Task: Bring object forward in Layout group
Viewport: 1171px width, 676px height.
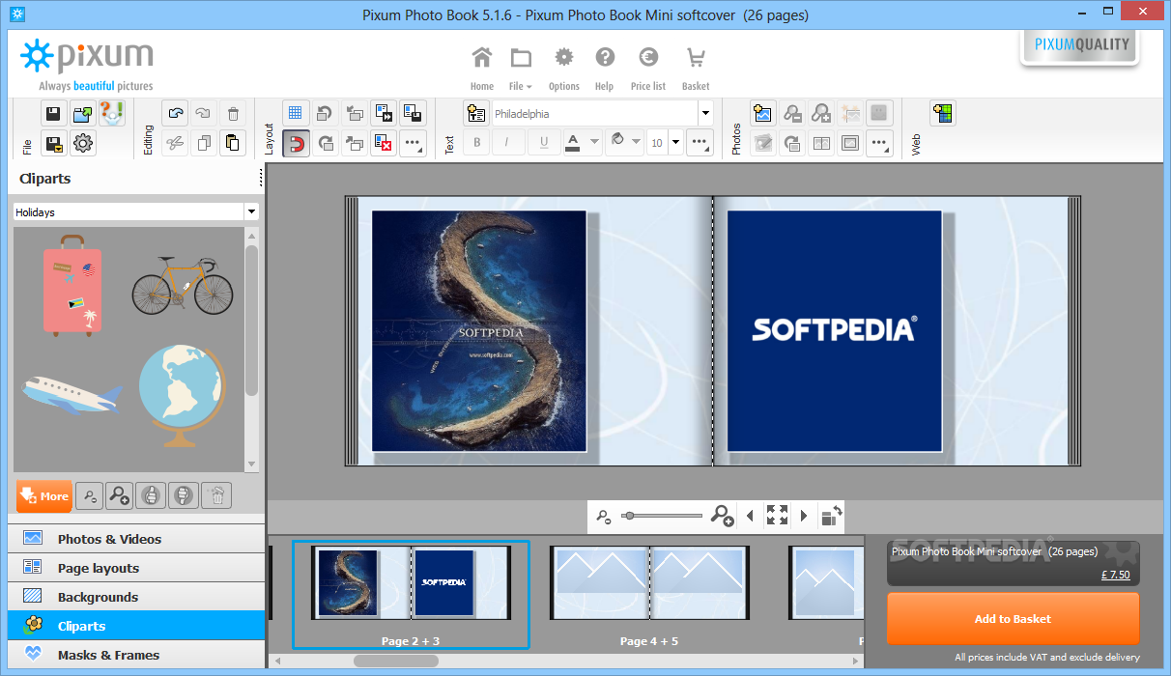Action: pyautogui.click(x=355, y=144)
